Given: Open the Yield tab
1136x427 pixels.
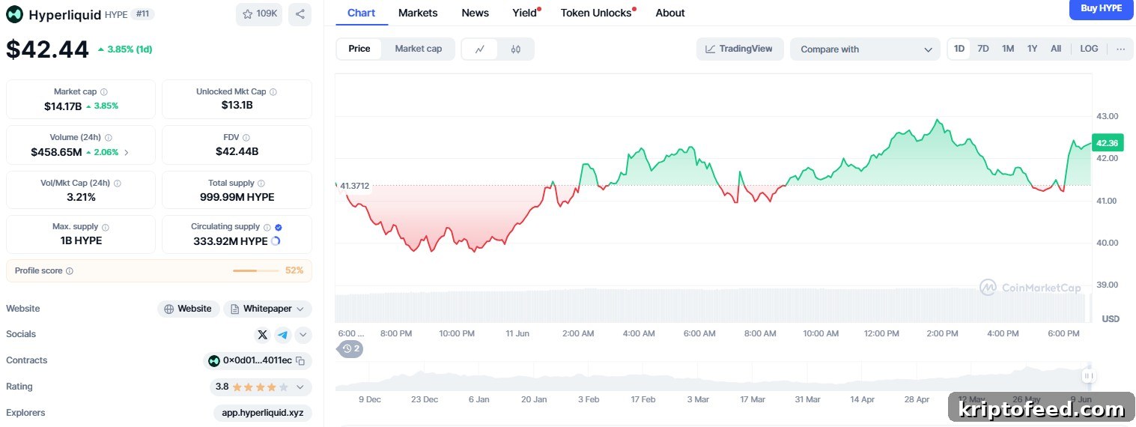Looking at the screenshot, I should click(x=525, y=13).
